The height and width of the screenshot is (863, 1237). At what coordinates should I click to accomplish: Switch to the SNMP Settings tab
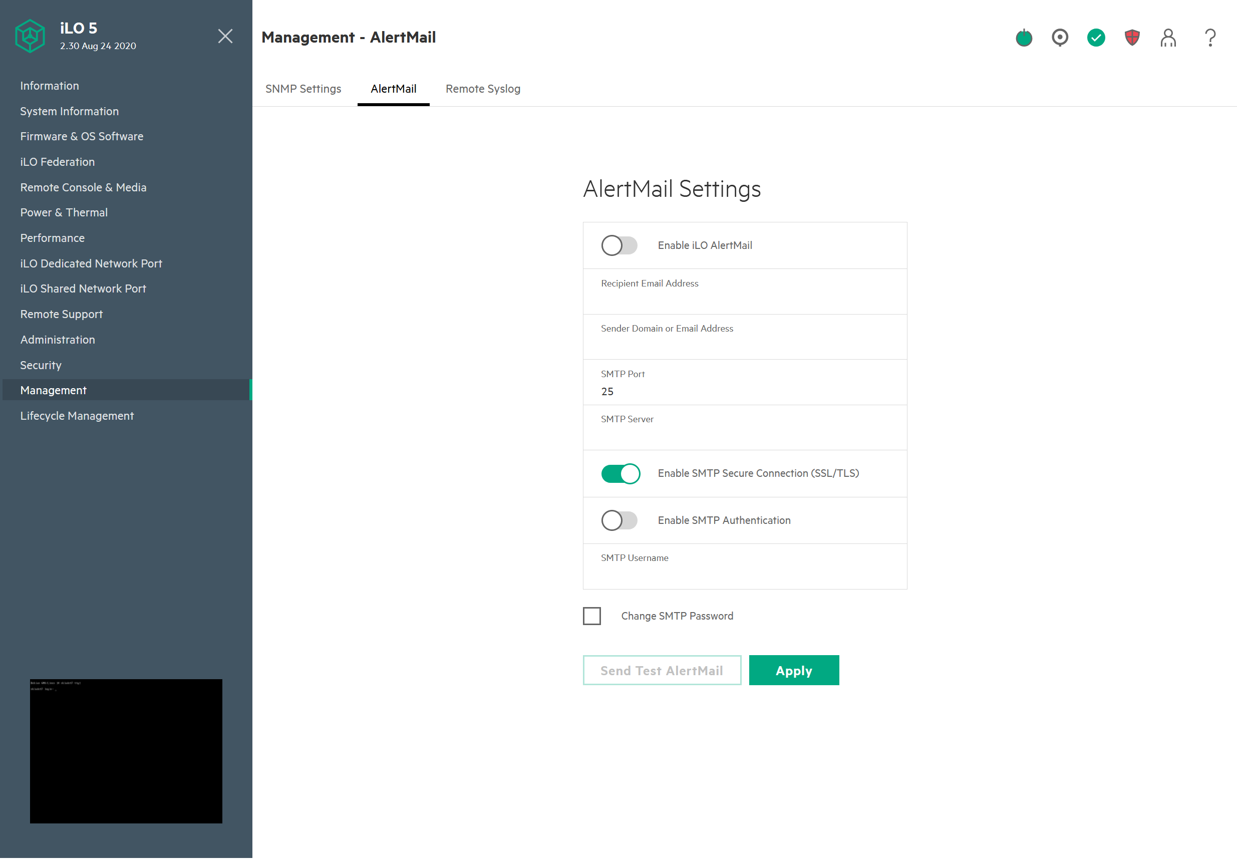(x=303, y=89)
